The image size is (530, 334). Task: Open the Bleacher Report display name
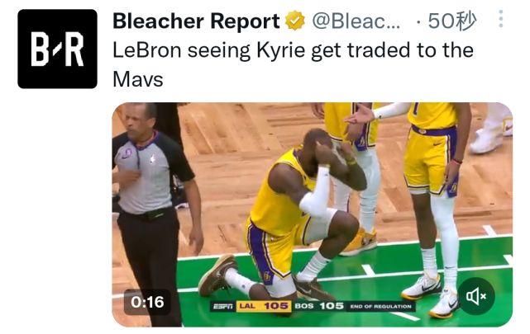(x=196, y=21)
